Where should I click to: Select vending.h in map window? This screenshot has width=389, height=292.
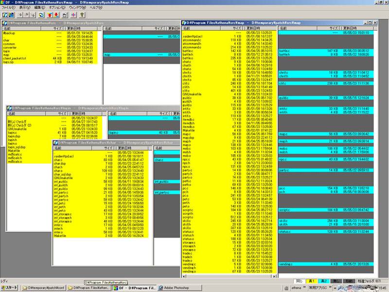[x=230, y=268]
